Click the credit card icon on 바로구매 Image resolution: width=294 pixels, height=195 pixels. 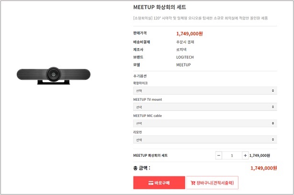[151, 183]
